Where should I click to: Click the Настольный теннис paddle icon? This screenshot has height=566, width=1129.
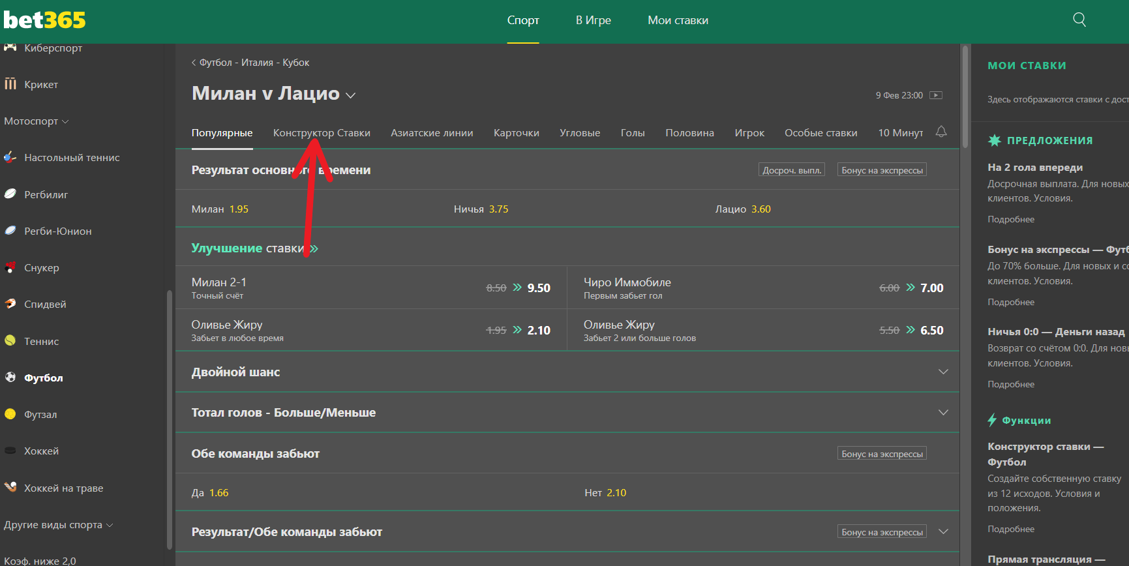pyautogui.click(x=10, y=157)
